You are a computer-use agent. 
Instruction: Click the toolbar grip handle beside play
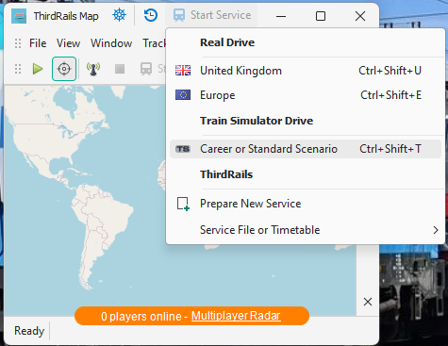coord(18,69)
